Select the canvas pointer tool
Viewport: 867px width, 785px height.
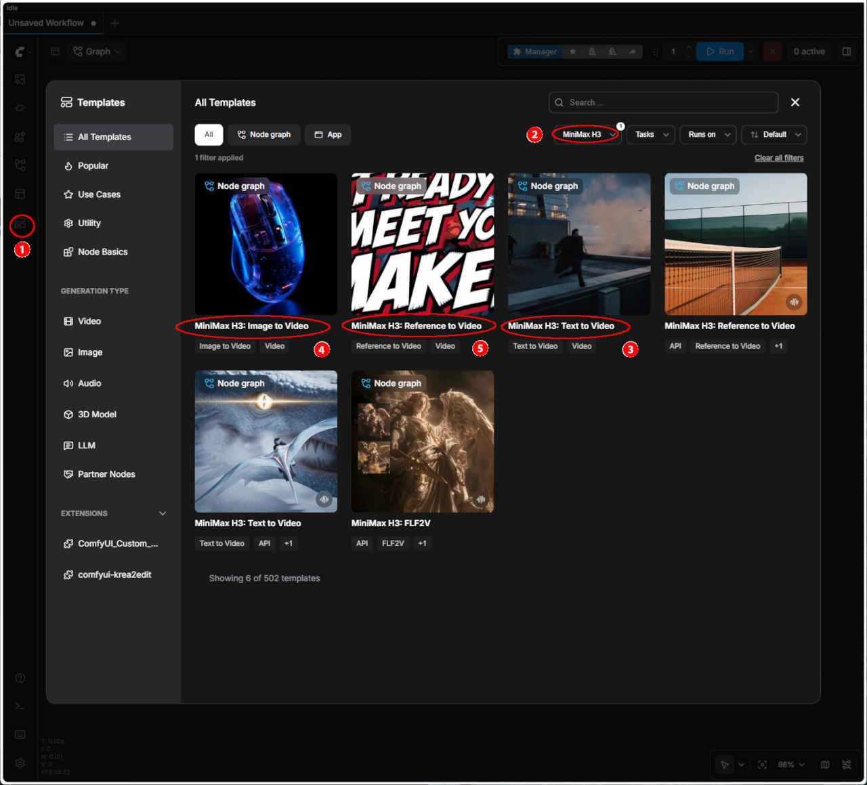pos(725,765)
